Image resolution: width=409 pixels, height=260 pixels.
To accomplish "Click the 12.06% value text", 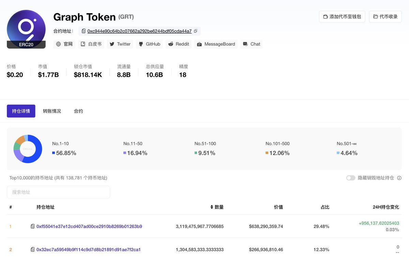I will click(279, 153).
